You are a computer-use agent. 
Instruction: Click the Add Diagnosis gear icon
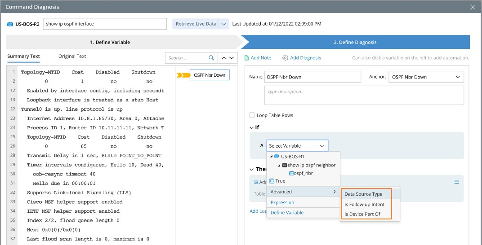point(285,58)
